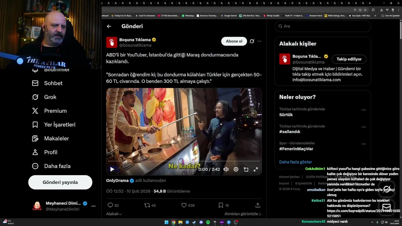The width and height of the screenshot is (402, 226).
Task: Expand video to fullscreen
Action: pyautogui.click(x=256, y=169)
